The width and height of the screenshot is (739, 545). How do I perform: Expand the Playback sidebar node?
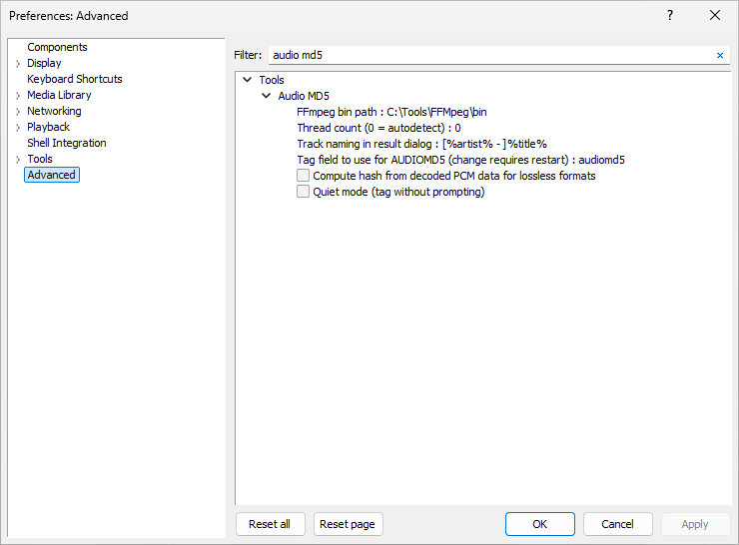tap(17, 128)
